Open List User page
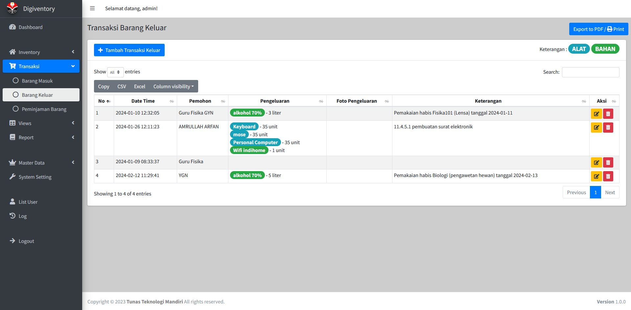This screenshot has height=310, width=631. [28, 202]
